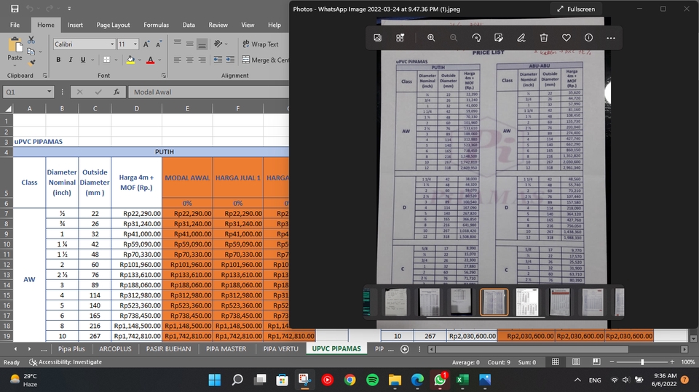Open the PASIR BUEHAN sheet tab
Screen dimensions: 699x392
(x=168, y=349)
